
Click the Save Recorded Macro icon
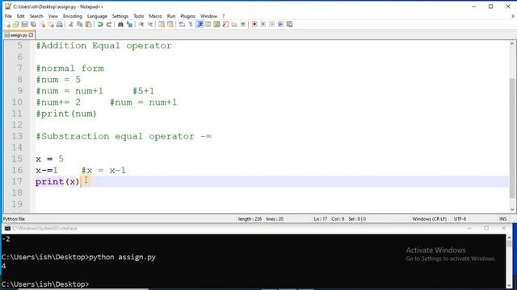click(x=289, y=24)
